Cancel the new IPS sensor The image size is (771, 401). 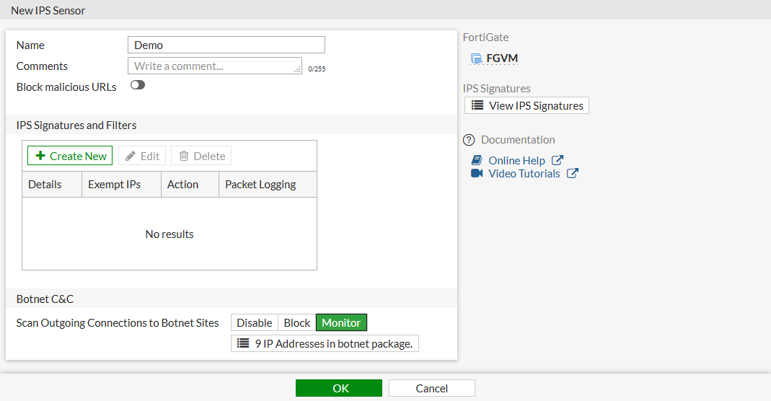[x=431, y=388]
